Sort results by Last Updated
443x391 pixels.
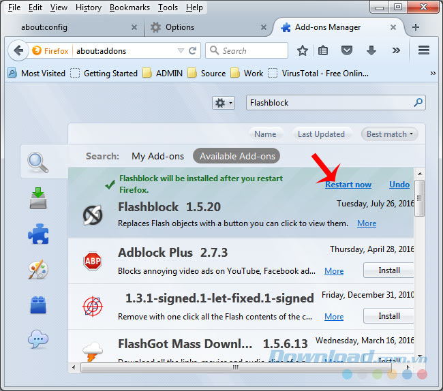(321, 134)
